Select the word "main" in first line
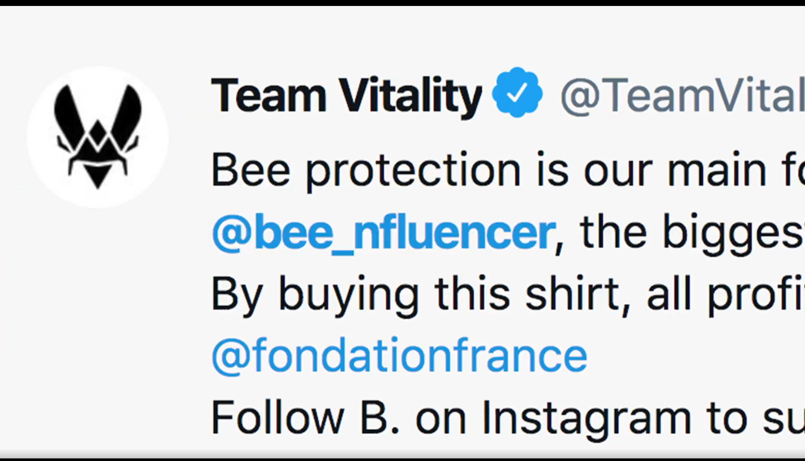 (x=716, y=170)
